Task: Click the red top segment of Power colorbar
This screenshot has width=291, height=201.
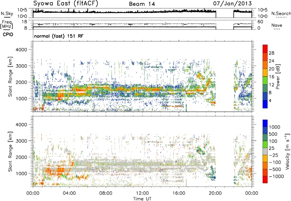Action: pos(265,49)
